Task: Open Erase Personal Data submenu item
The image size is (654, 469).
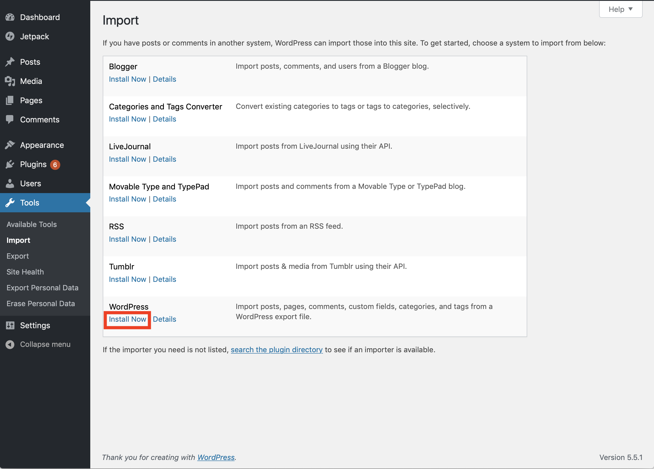Action: coord(41,304)
